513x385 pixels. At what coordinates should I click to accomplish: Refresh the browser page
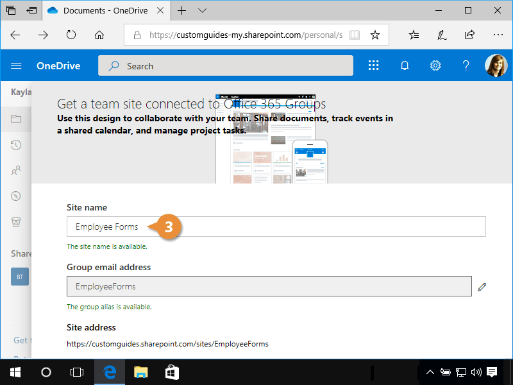tap(71, 35)
